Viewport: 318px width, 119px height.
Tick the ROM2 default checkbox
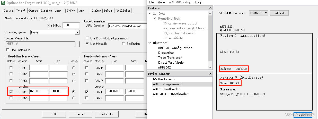11,74
